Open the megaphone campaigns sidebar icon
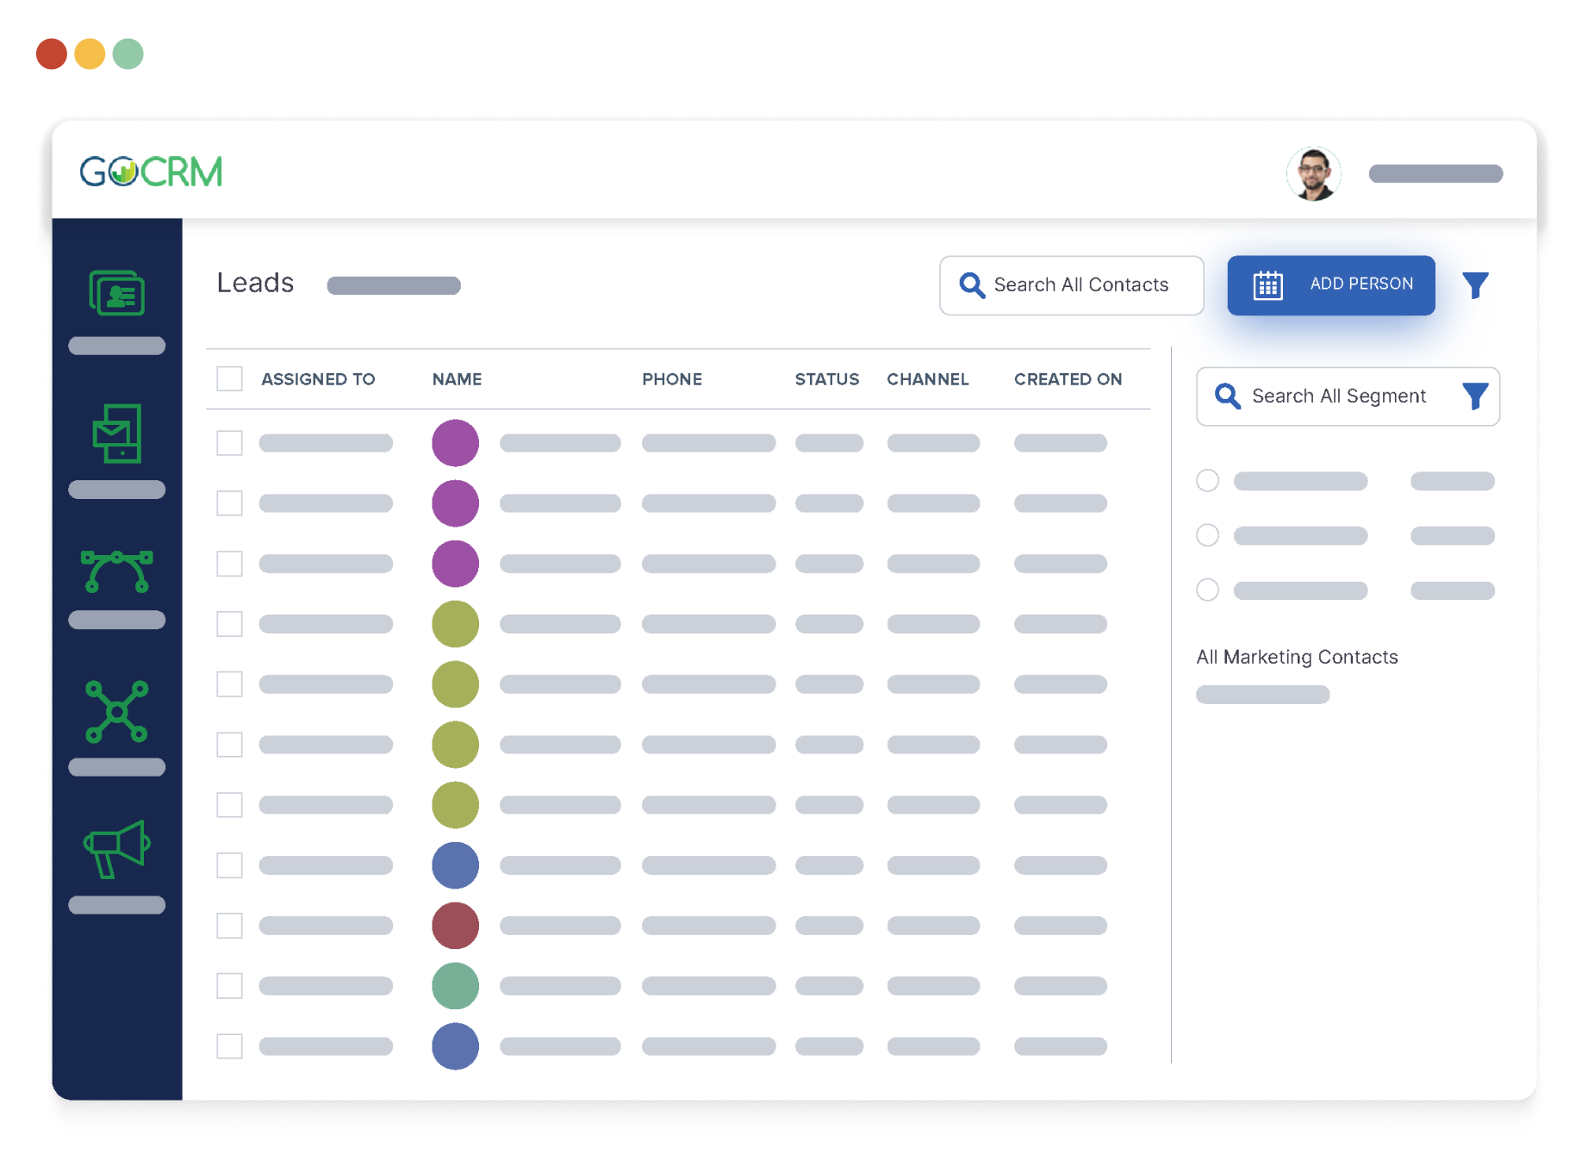1594x1167 pixels. tap(116, 849)
